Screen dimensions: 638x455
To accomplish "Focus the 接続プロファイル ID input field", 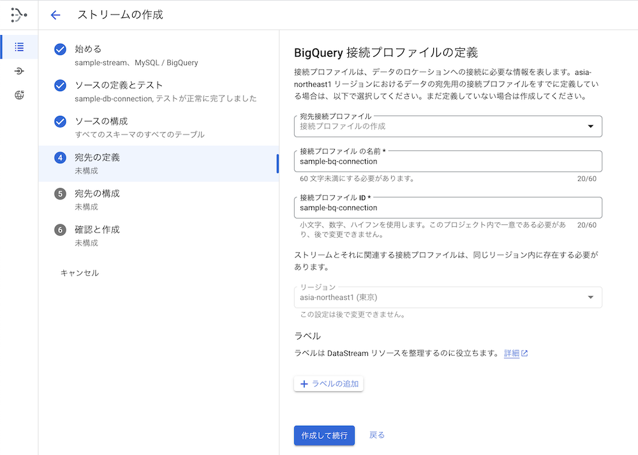I will click(x=448, y=208).
